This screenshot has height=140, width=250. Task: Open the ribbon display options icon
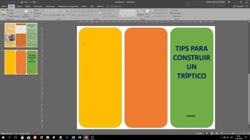tap(229, 2)
